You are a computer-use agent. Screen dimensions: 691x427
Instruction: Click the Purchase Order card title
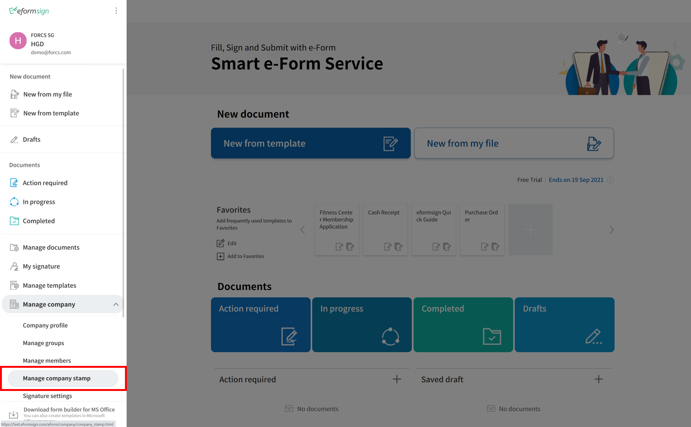click(x=481, y=216)
